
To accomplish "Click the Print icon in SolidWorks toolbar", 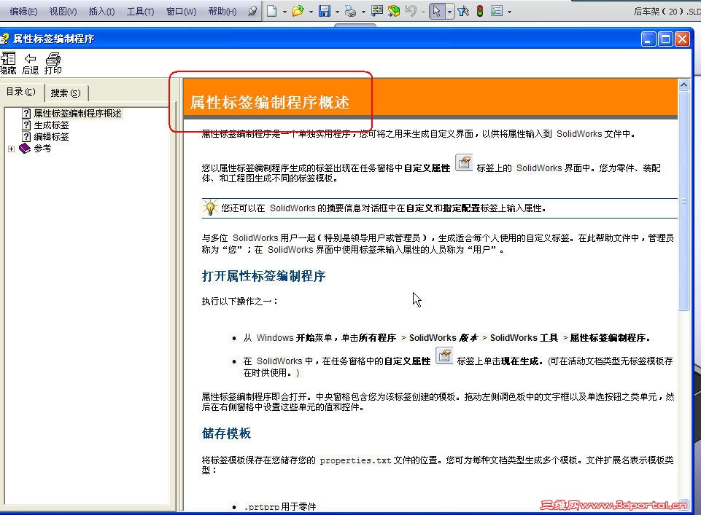I will 350,11.
